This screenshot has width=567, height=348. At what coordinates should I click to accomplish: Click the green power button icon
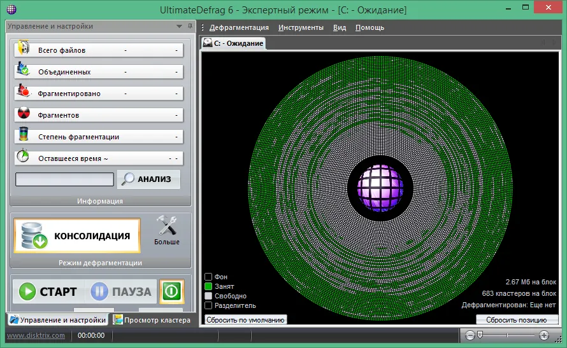coord(172,291)
